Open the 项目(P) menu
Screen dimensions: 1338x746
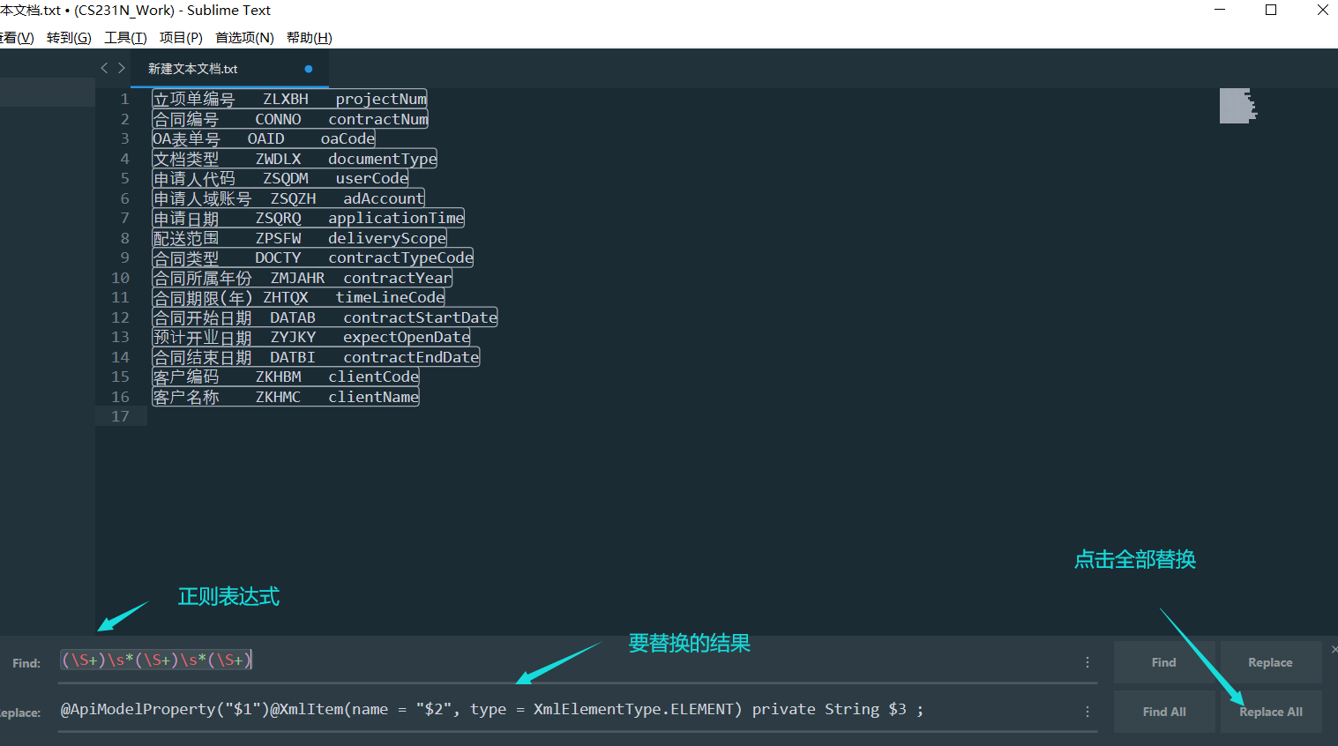[181, 37]
